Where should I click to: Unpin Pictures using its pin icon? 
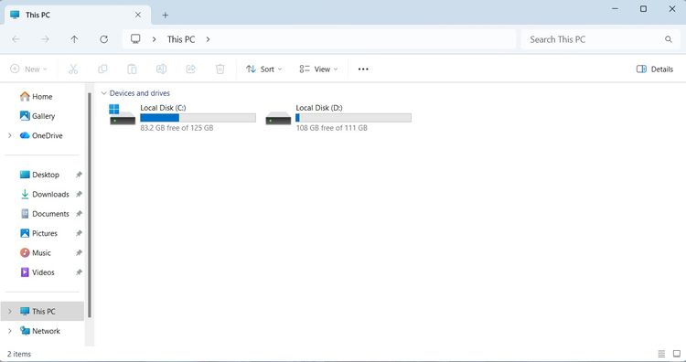[x=79, y=233]
